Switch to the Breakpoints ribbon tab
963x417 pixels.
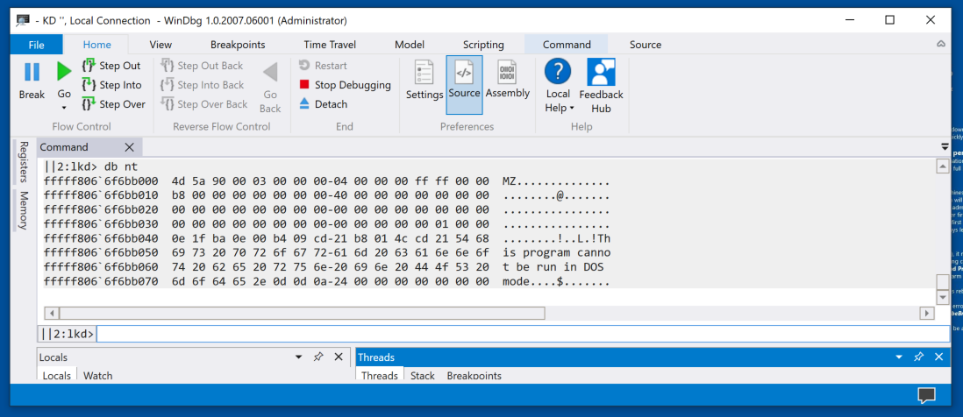point(238,44)
